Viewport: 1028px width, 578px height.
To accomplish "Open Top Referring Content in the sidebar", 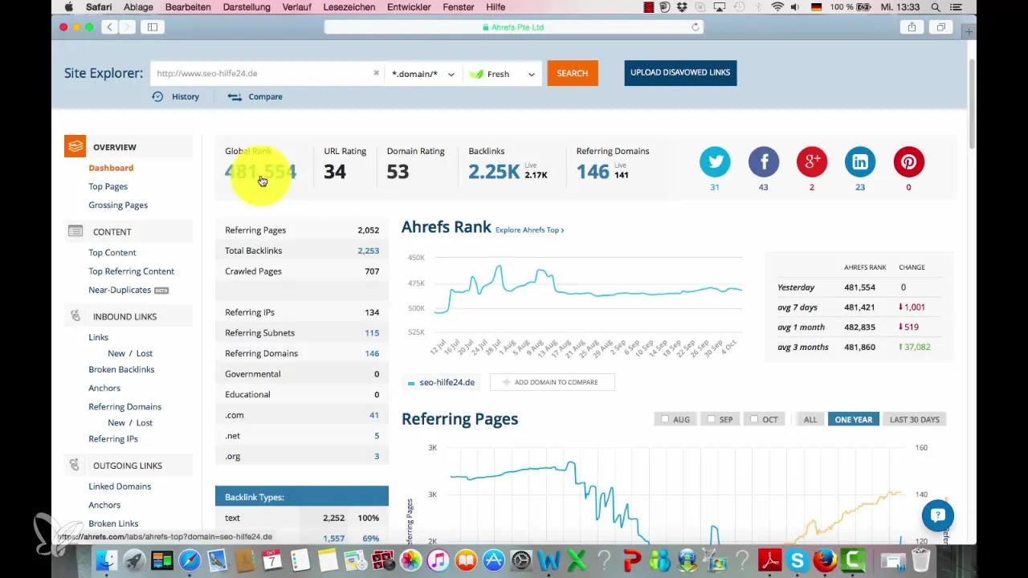I will (x=131, y=271).
